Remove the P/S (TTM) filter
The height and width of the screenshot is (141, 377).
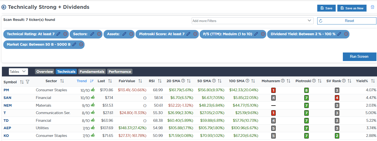click(x=263, y=34)
